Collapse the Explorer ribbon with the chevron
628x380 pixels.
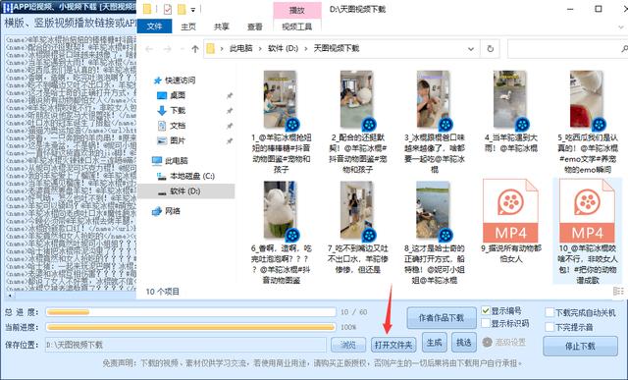(621, 27)
